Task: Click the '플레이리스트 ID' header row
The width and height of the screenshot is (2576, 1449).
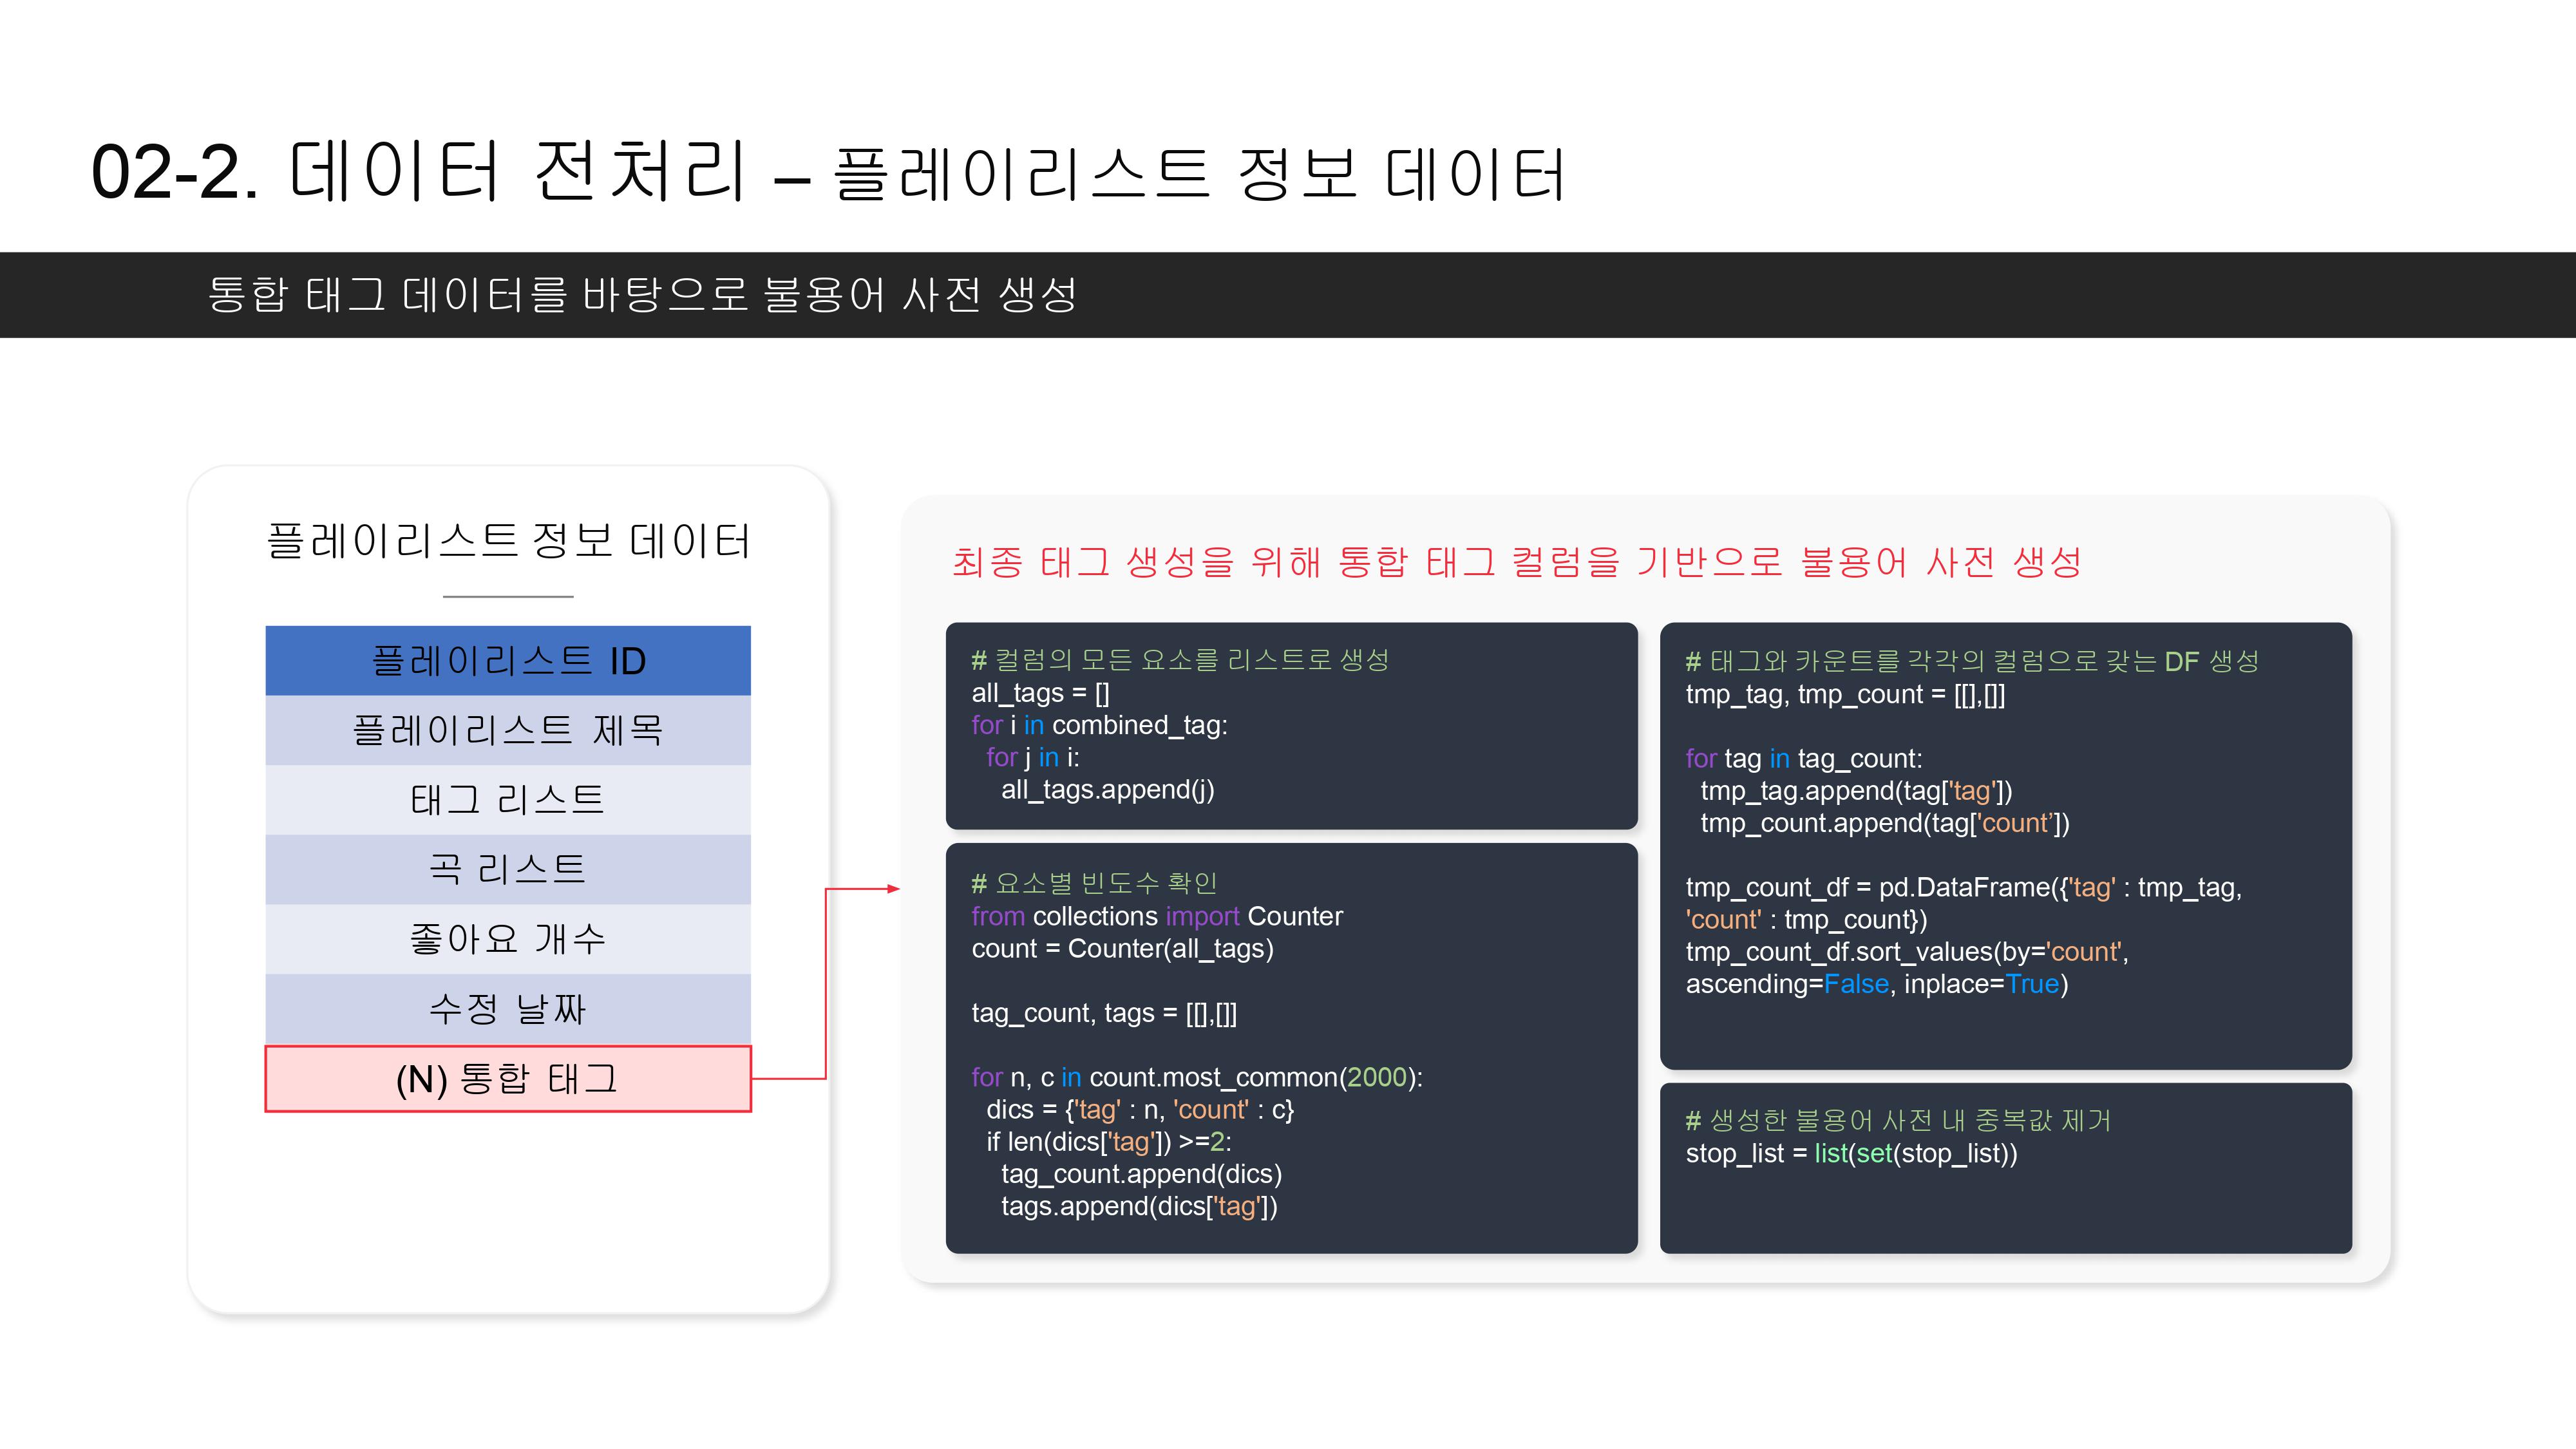Action: 508,661
